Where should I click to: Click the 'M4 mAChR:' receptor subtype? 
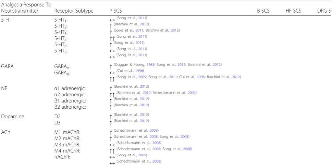coord(67,151)
